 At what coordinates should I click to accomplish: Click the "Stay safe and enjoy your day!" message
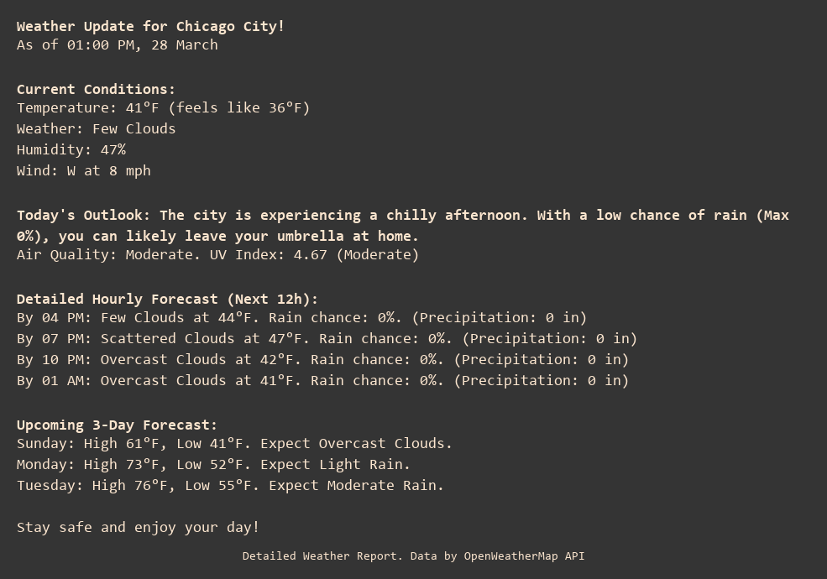pyautogui.click(x=139, y=527)
